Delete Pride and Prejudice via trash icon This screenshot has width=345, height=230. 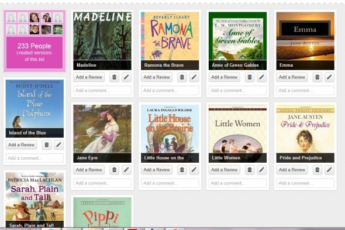pyautogui.click(x=318, y=170)
